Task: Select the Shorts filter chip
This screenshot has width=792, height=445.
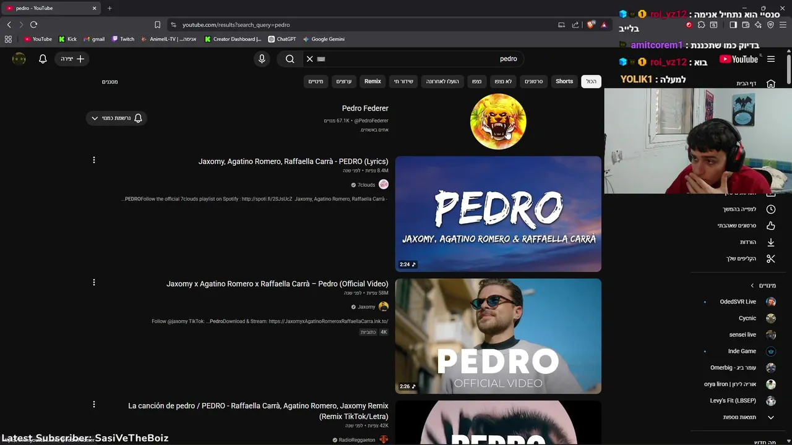Action: (564, 81)
